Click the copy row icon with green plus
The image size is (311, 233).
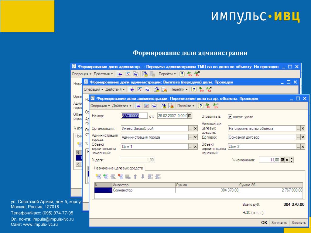pyautogui.click(x=106, y=177)
